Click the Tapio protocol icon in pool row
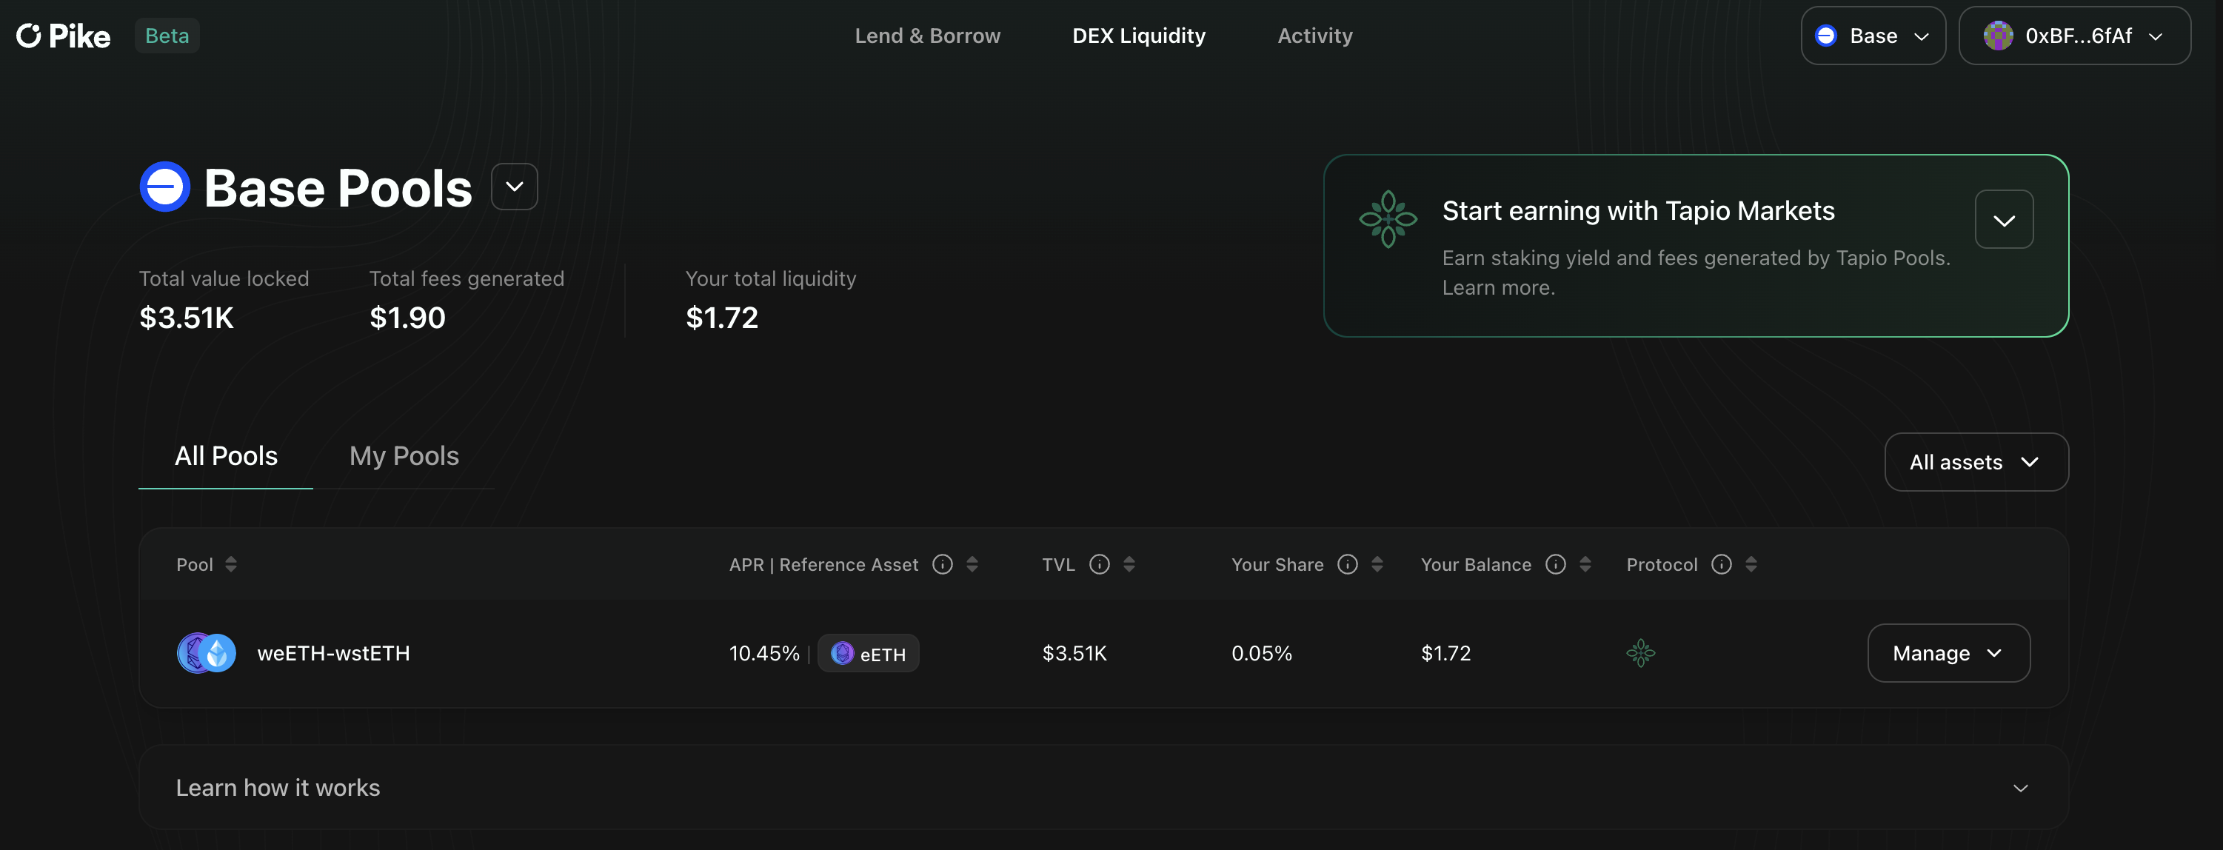The height and width of the screenshot is (850, 2223). pos(1640,653)
